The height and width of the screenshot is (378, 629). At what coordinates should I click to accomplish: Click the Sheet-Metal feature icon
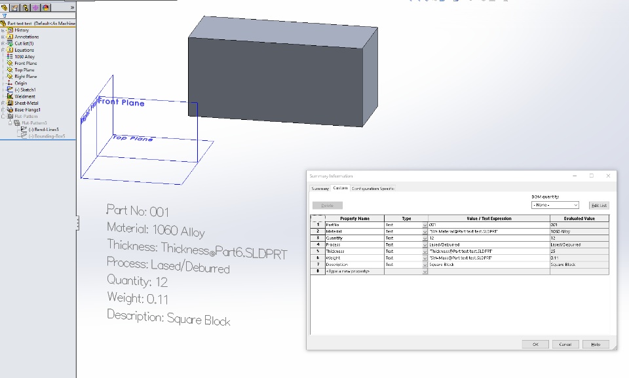[10, 103]
